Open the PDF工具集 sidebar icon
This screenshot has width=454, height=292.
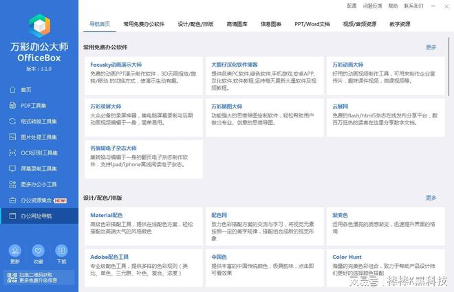click(x=12, y=106)
